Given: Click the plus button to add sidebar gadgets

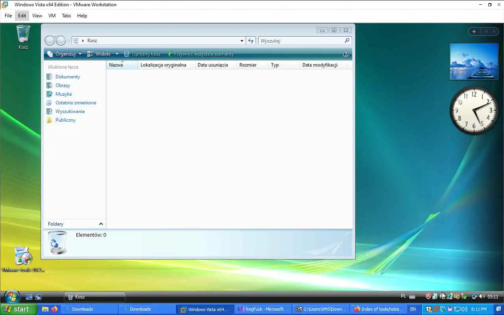Looking at the screenshot, I should pyautogui.click(x=474, y=31).
